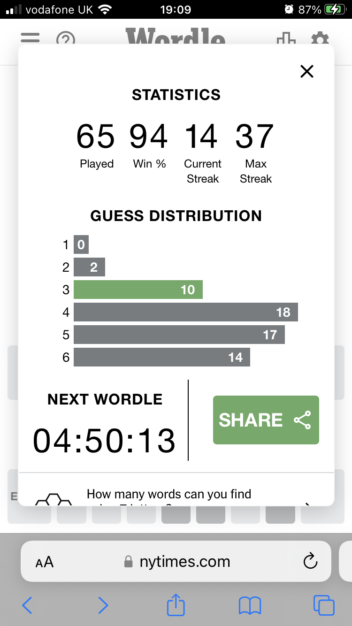Tap the Wordle title in the header
Image resolution: width=352 pixels, height=626 pixels.
(175, 38)
